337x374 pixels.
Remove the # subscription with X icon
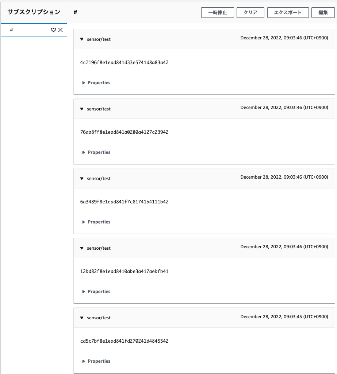point(61,30)
